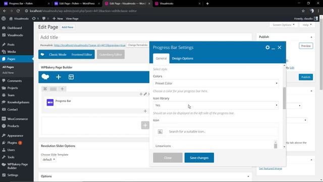
Task: Append to column with bottom plus icon
Action: coord(145,111)
